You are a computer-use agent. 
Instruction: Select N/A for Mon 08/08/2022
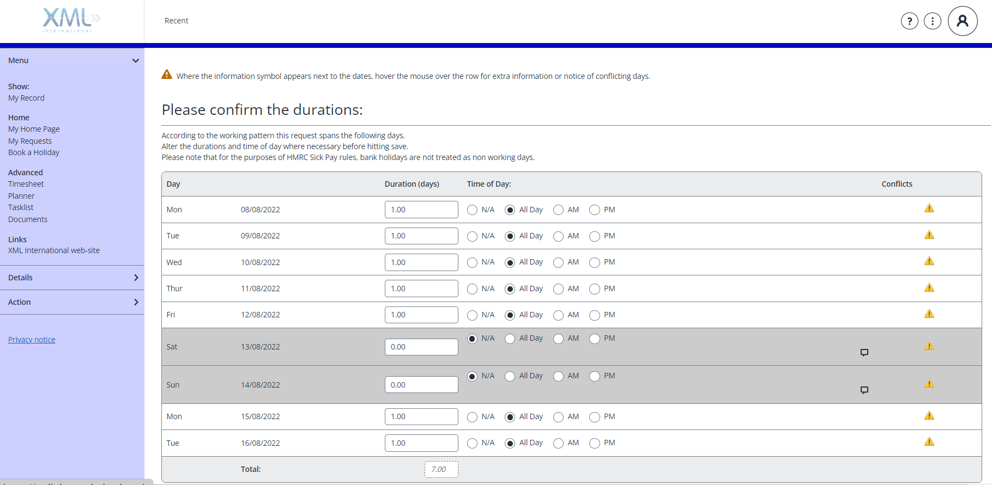pos(473,210)
